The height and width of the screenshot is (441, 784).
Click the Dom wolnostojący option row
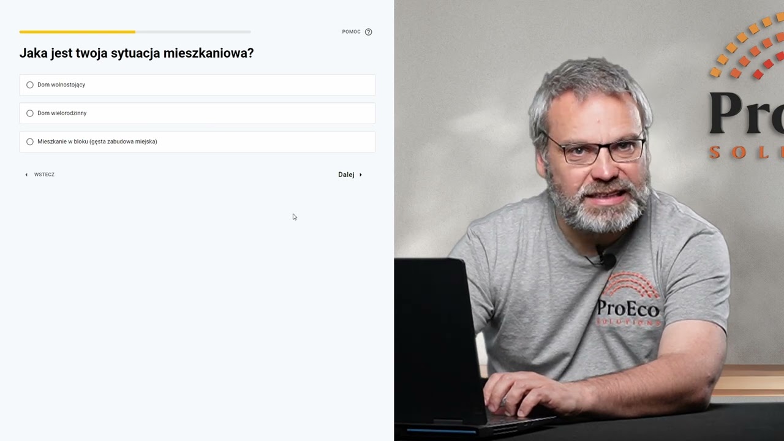pos(197,85)
